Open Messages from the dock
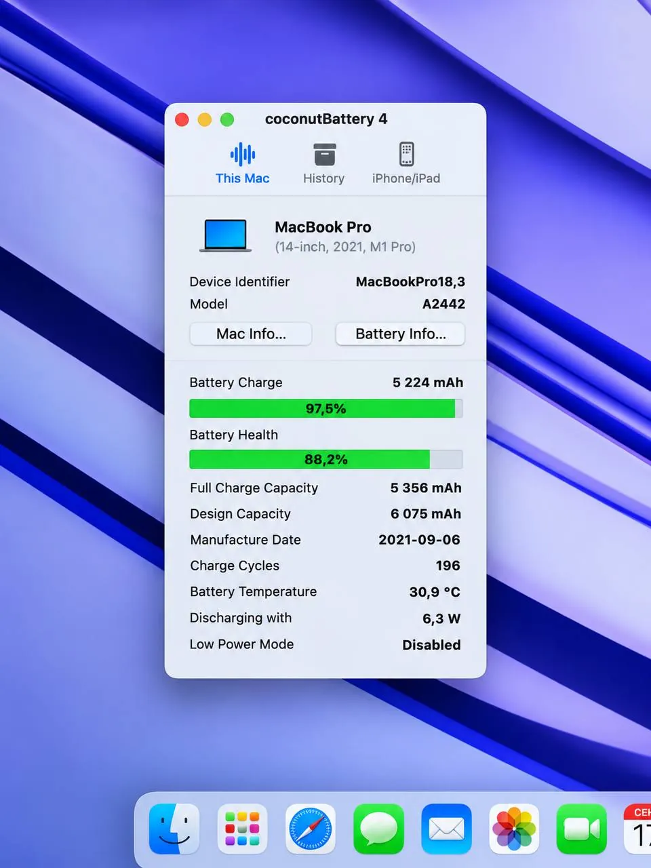The height and width of the screenshot is (868, 651). [x=378, y=829]
